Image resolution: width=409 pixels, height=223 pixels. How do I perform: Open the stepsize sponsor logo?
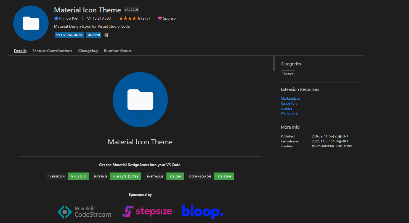pos(147,211)
